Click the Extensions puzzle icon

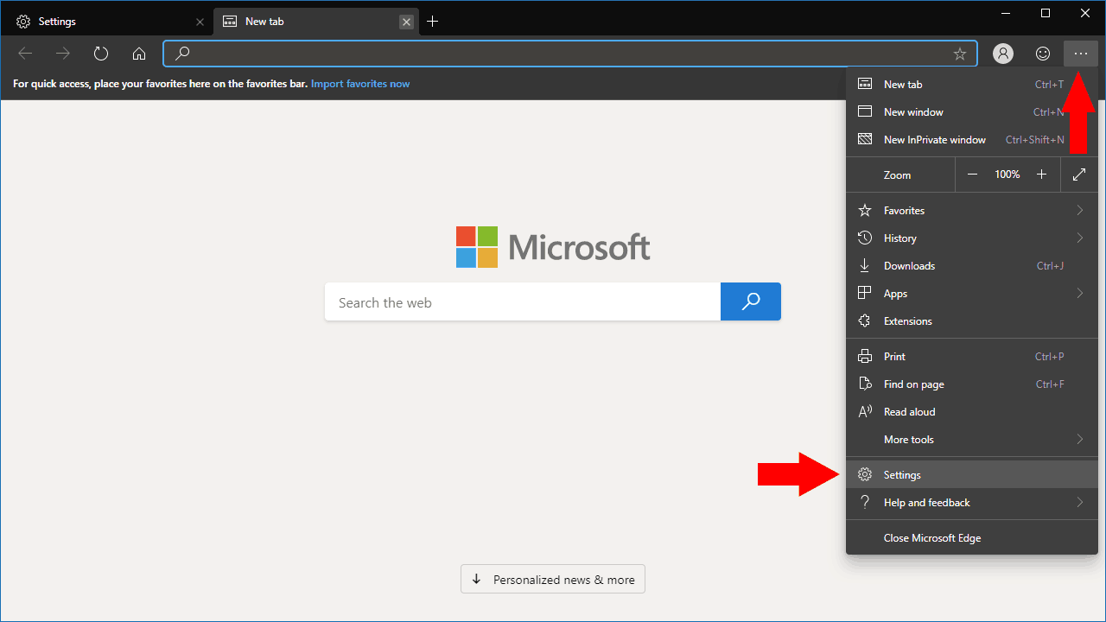(x=864, y=321)
